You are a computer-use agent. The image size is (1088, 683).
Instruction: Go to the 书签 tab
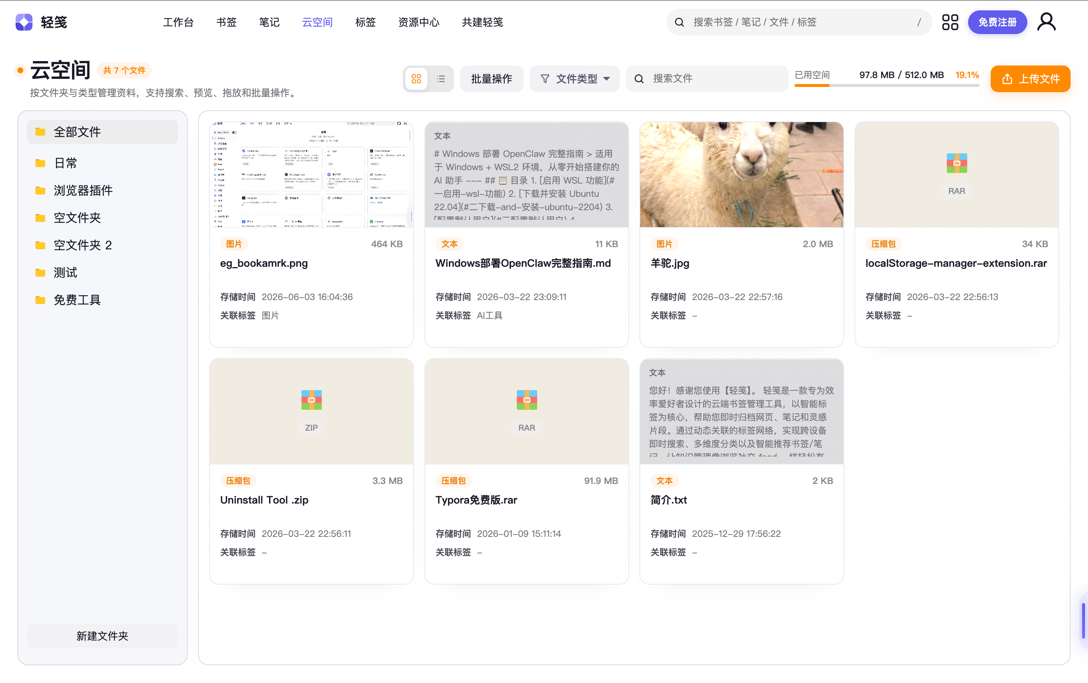tap(226, 22)
